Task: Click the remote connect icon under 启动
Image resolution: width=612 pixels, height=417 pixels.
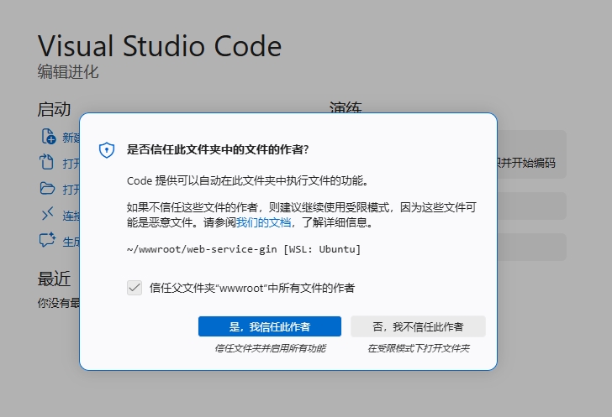Action: pos(47,214)
